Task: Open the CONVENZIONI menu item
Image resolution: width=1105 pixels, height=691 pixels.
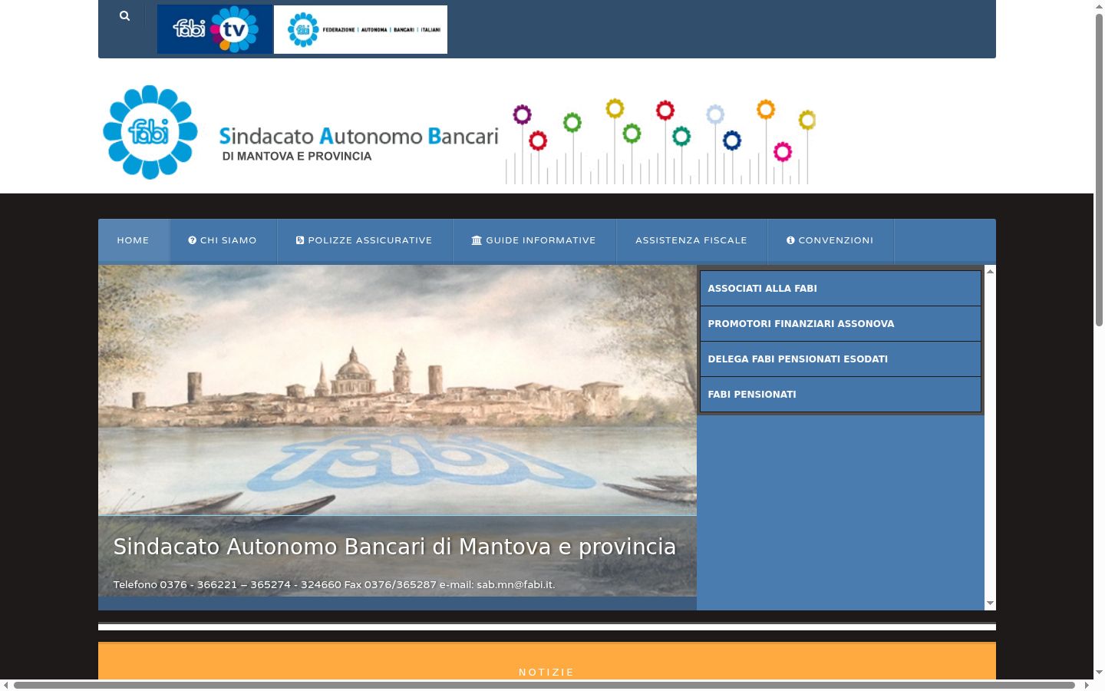Action: point(830,240)
